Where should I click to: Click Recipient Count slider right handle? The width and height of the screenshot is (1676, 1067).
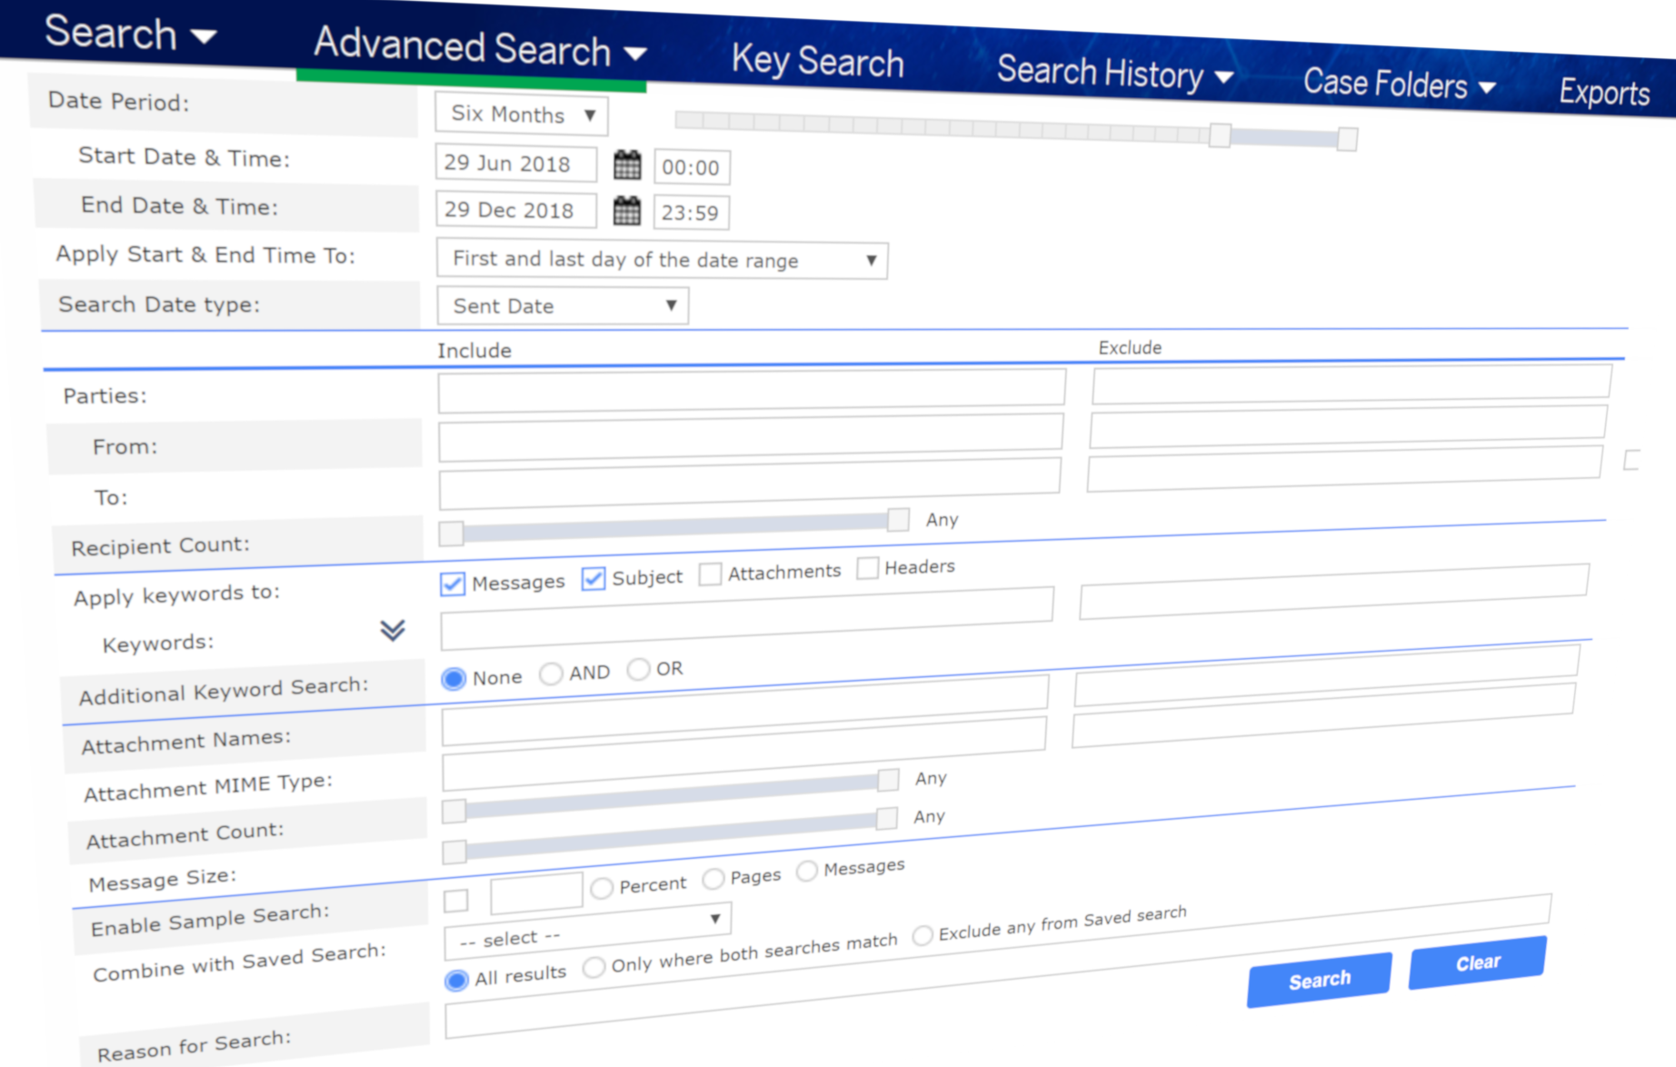coord(898,519)
